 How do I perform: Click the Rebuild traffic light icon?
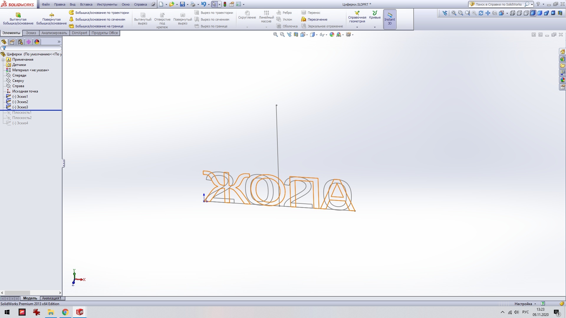[225, 4]
